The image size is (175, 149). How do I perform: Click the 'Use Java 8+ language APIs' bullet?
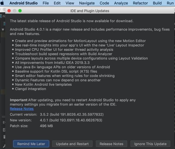[63, 67]
